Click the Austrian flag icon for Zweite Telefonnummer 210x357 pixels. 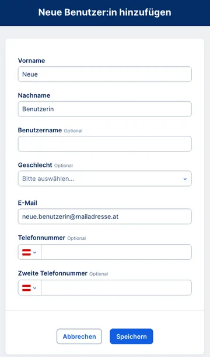point(26,288)
